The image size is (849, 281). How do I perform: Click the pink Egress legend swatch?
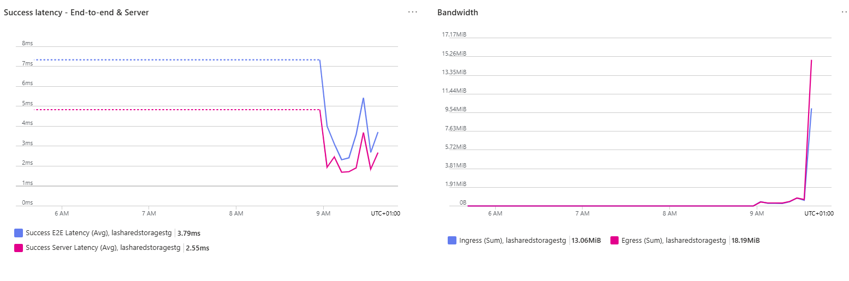click(x=614, y=240)
